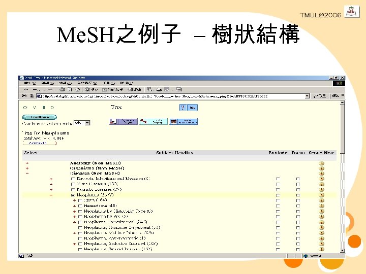
Task: Tick the Focus checkbox for Neoplasms
Action: (x=298, y=195)
